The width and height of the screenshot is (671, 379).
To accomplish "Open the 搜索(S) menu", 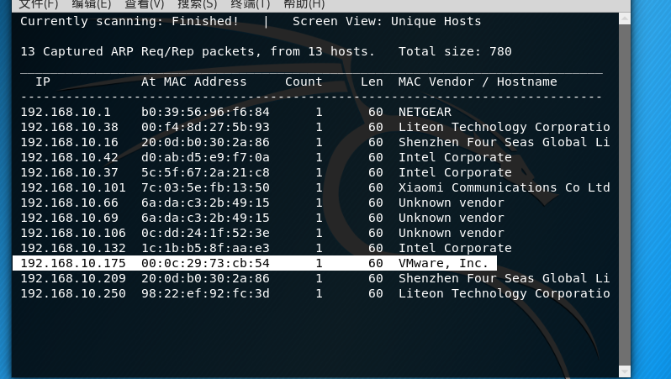I will 198,4.
